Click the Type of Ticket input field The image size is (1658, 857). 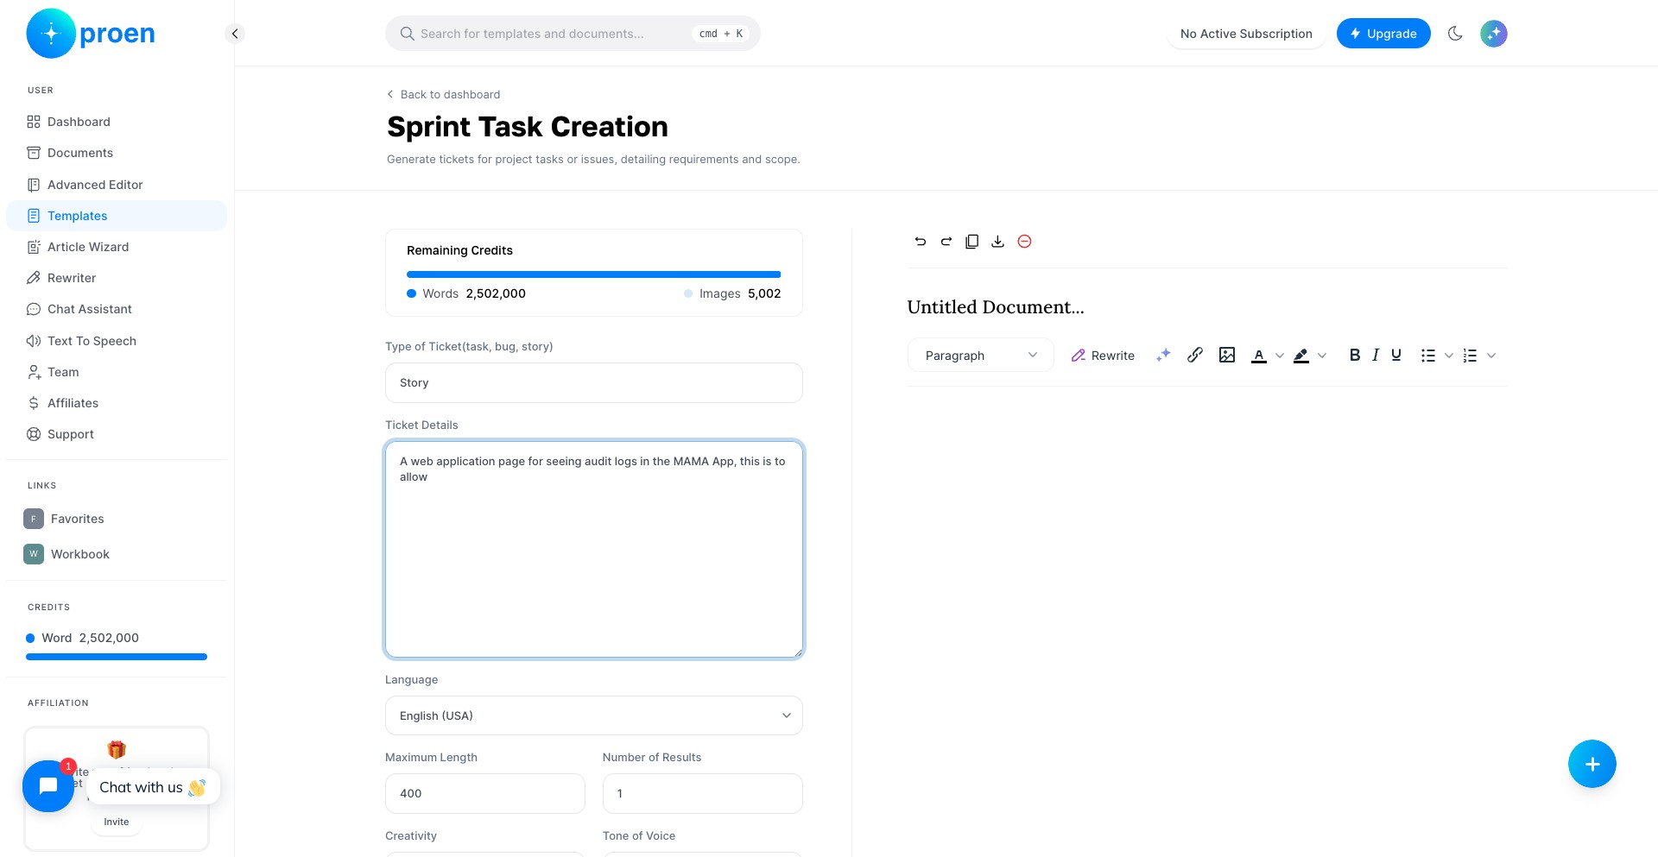coord(594,382)
